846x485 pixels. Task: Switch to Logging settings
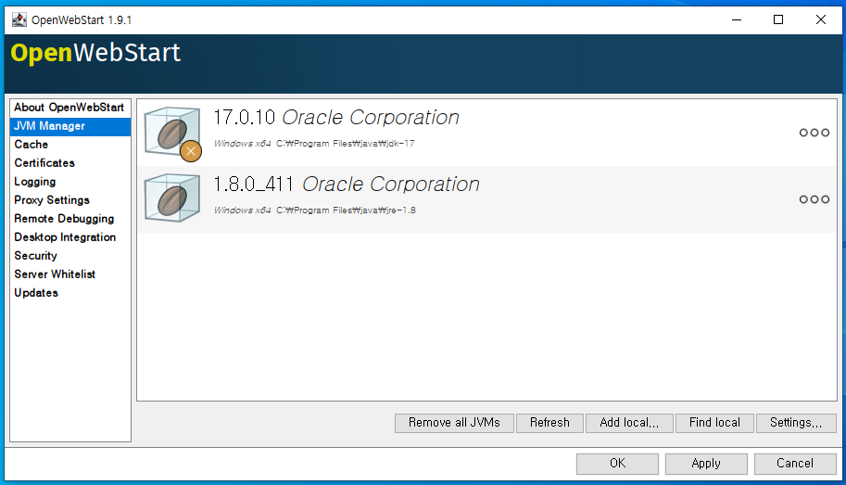(70, 182)
